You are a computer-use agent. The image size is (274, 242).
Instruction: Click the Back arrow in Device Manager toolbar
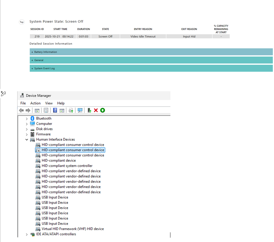tap(21, 110)
